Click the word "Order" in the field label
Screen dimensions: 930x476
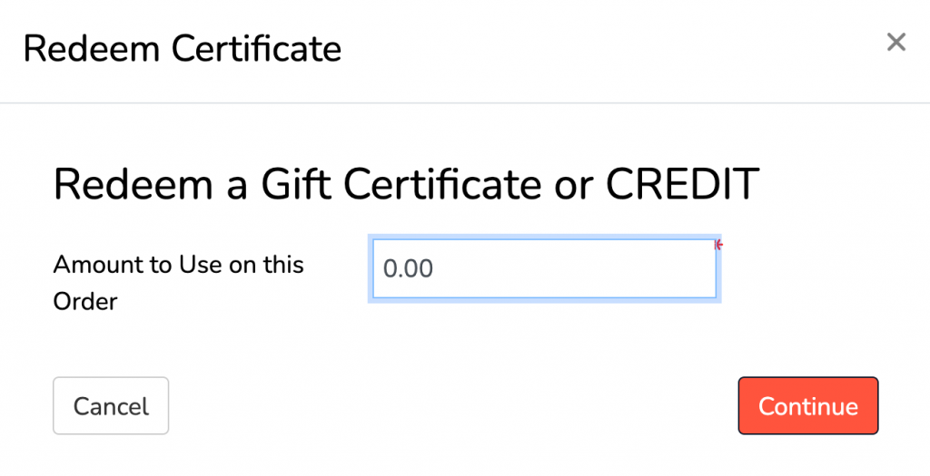coord(85,301)
